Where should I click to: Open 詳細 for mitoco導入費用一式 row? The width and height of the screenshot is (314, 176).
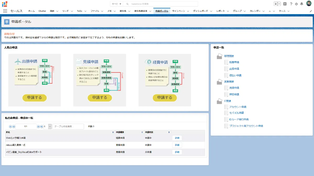(x=177, y=145)
